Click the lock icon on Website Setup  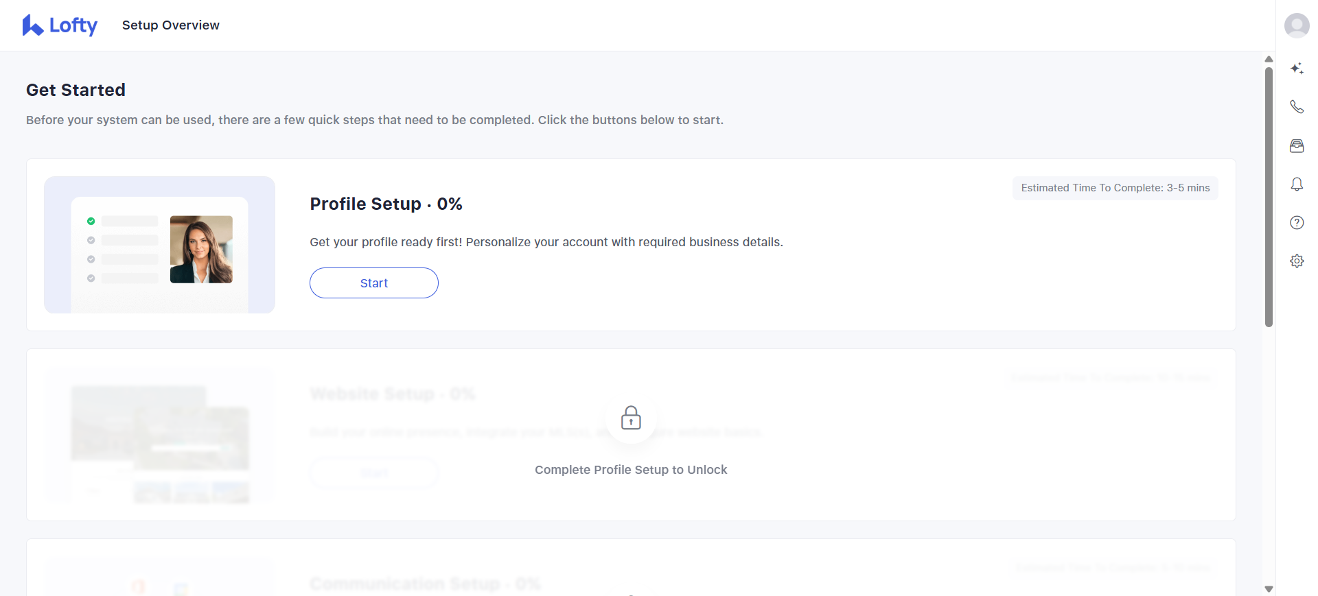(631, 418)
